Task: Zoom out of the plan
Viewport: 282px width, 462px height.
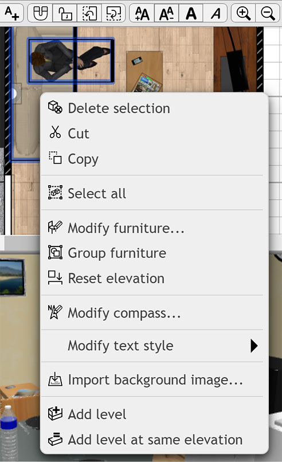Action: pyautogui.click(x=268, y=13)
